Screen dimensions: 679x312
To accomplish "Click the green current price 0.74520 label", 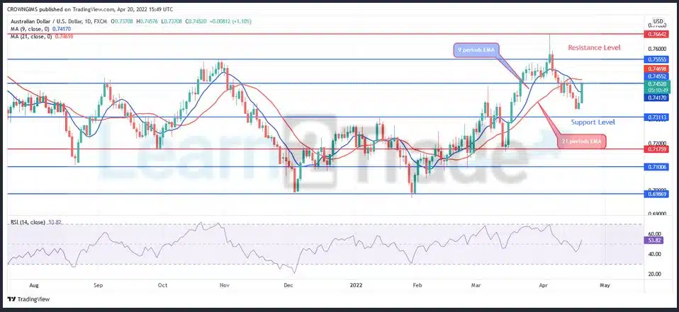I will (655, 83).
